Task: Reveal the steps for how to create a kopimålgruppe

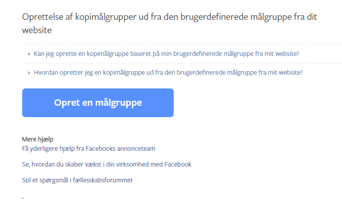Action: click(x=168, y=73)
